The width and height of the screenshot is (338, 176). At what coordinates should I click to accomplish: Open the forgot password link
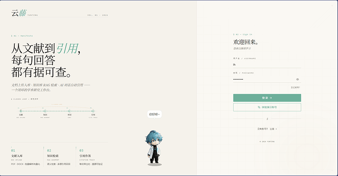pos(295,88)
